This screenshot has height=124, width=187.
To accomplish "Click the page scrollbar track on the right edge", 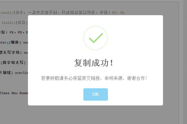I will tap(185, 62).
